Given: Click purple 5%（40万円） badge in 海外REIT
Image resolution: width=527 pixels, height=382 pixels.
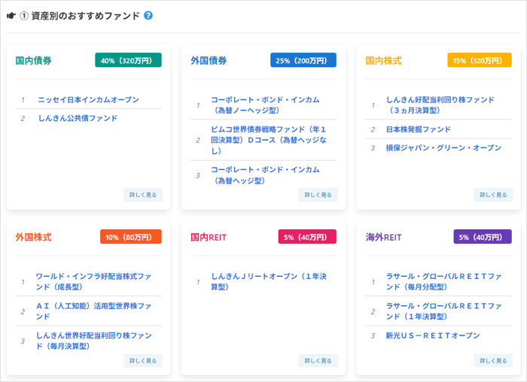Looking at the screenshot, I should click(x=482, y=237).
